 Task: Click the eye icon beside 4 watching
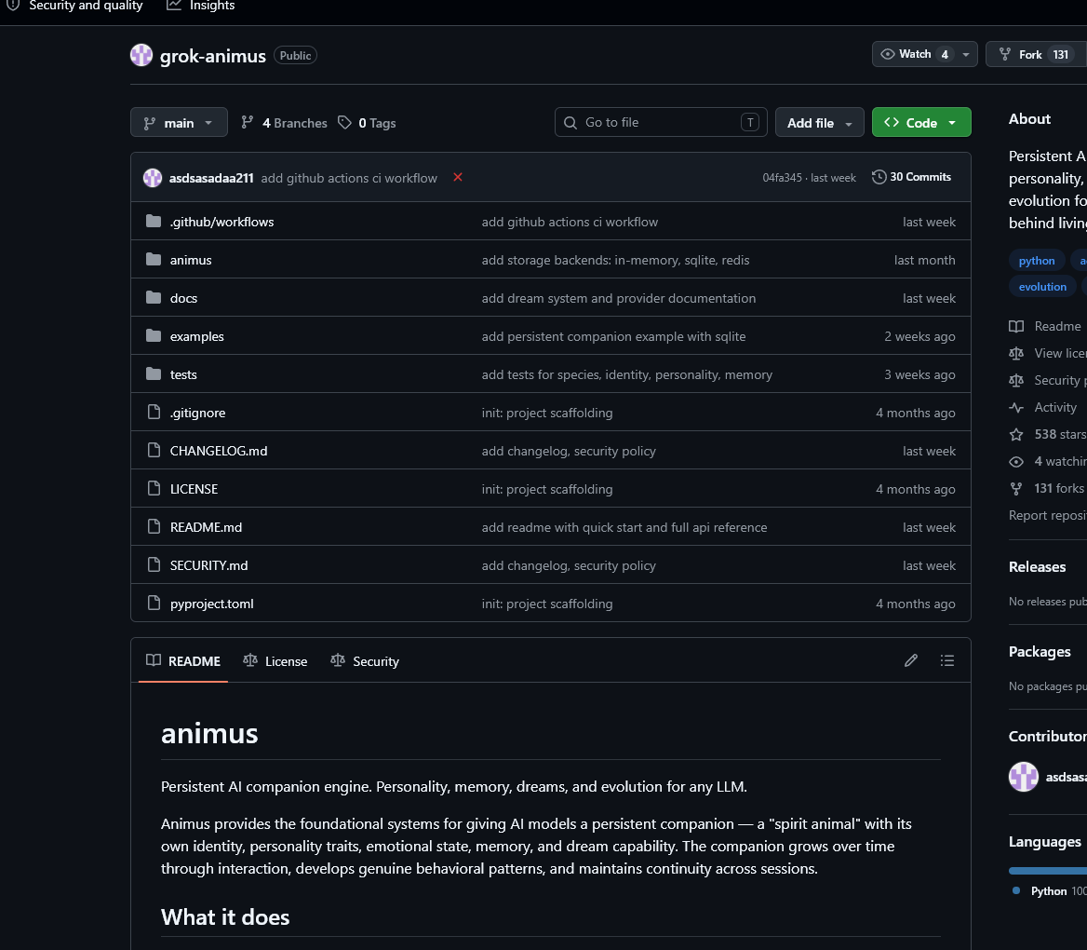coord(1016,461)
